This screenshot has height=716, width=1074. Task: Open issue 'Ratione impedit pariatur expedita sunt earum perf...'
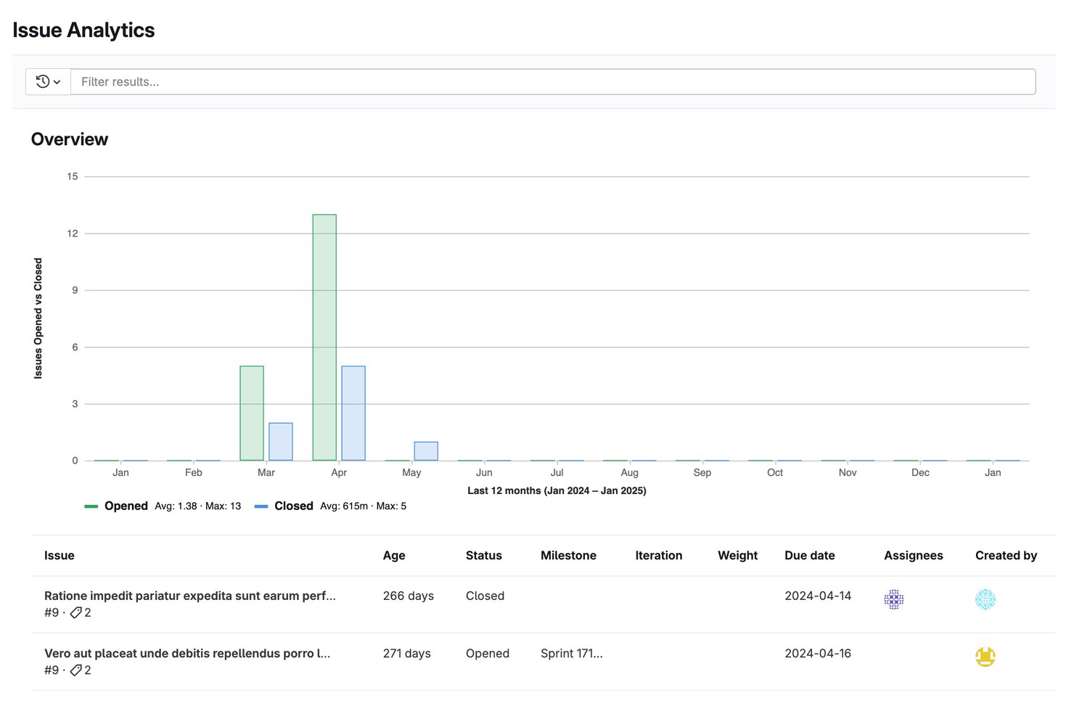click(190, 596)
